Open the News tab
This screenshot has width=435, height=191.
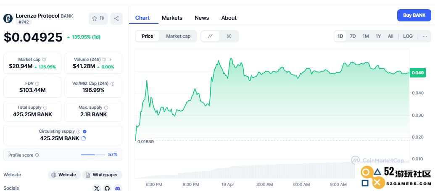click(x=202, y=18)
